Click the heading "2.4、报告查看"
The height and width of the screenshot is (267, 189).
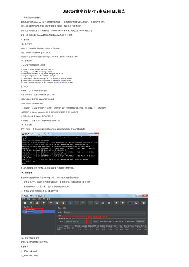click(x=26, y=173)
